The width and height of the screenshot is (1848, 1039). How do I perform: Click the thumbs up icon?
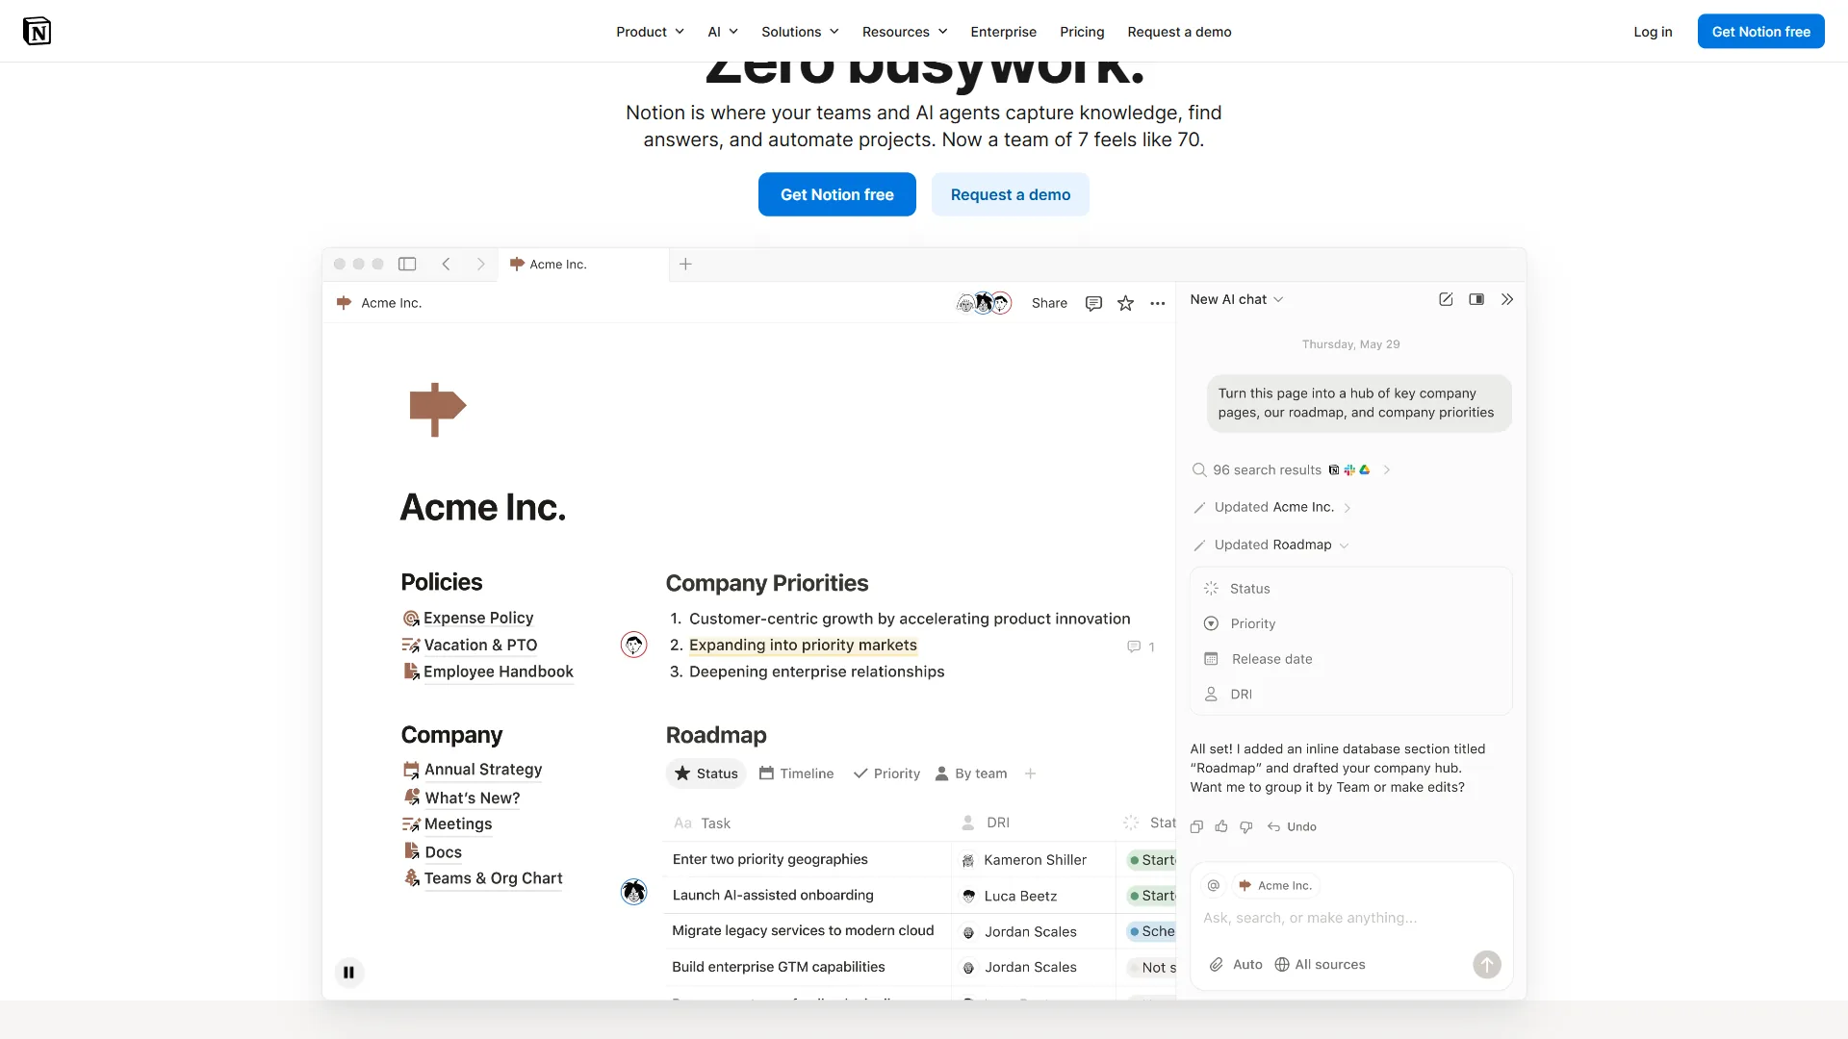tap(1221, 826)
